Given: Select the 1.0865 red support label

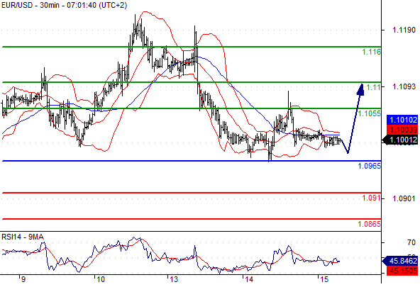Looking at the screenshot, I should click(369, 224).
